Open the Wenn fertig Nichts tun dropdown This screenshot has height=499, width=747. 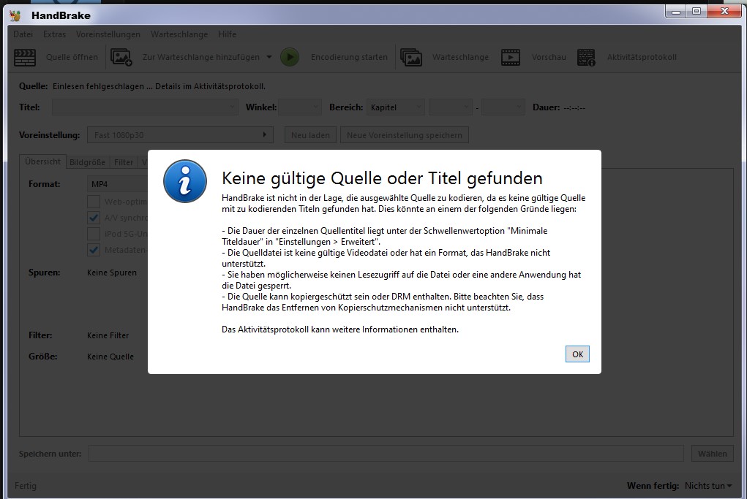(x=708, y=486)
